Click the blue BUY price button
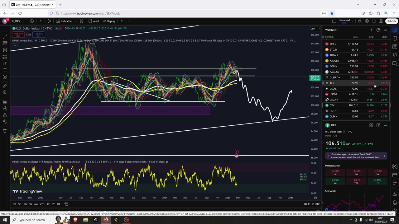 39,34
